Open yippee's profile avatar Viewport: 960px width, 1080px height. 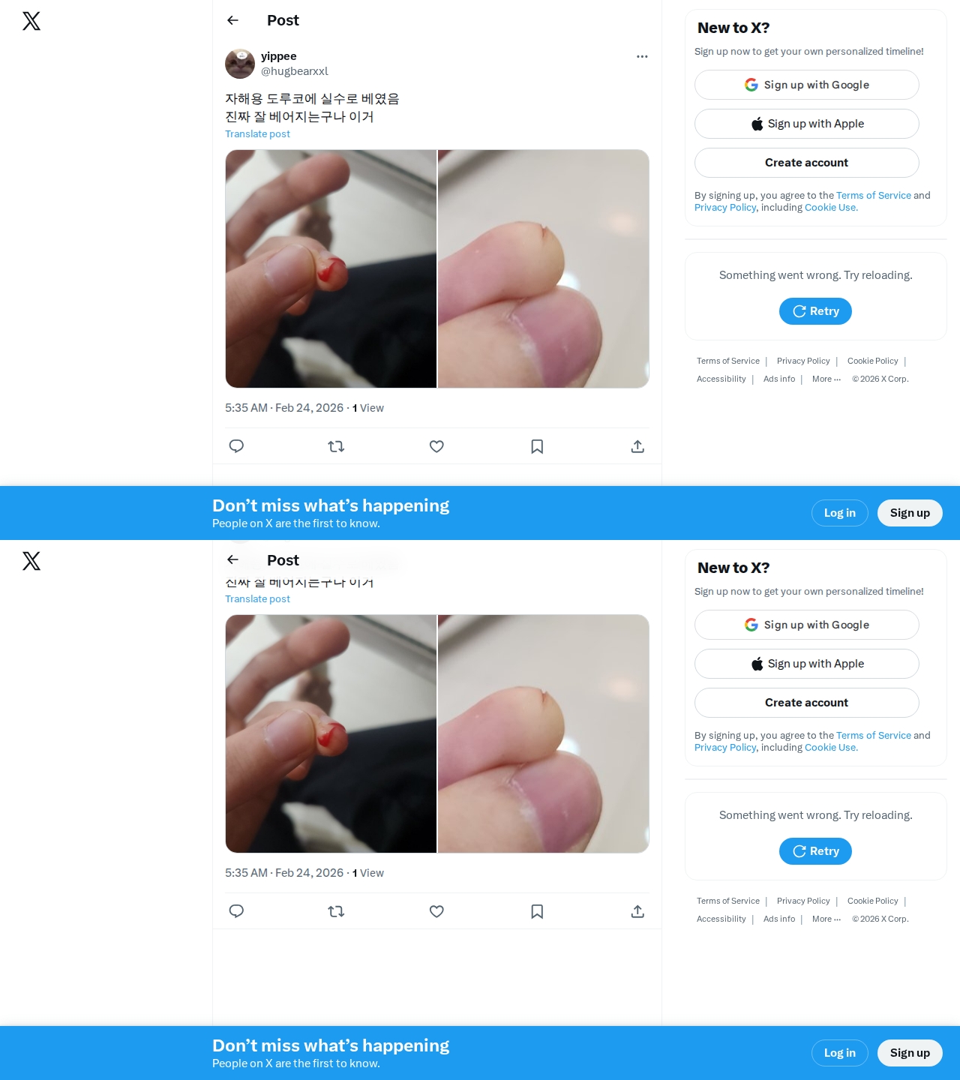tap(240, 64)
